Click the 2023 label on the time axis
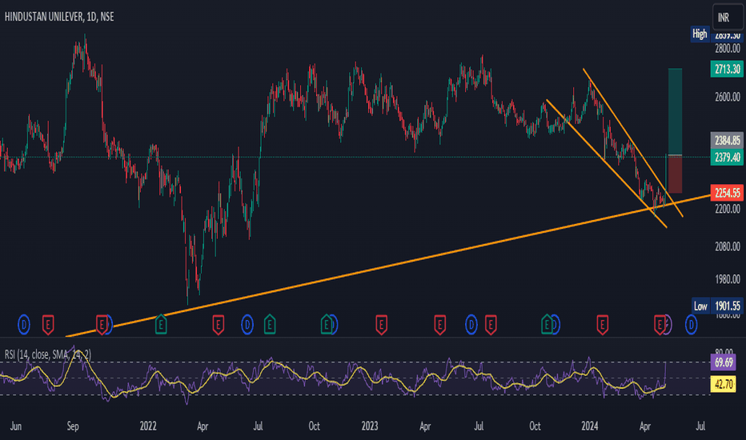Screen dimensions: 746x440 pos(370,426)
